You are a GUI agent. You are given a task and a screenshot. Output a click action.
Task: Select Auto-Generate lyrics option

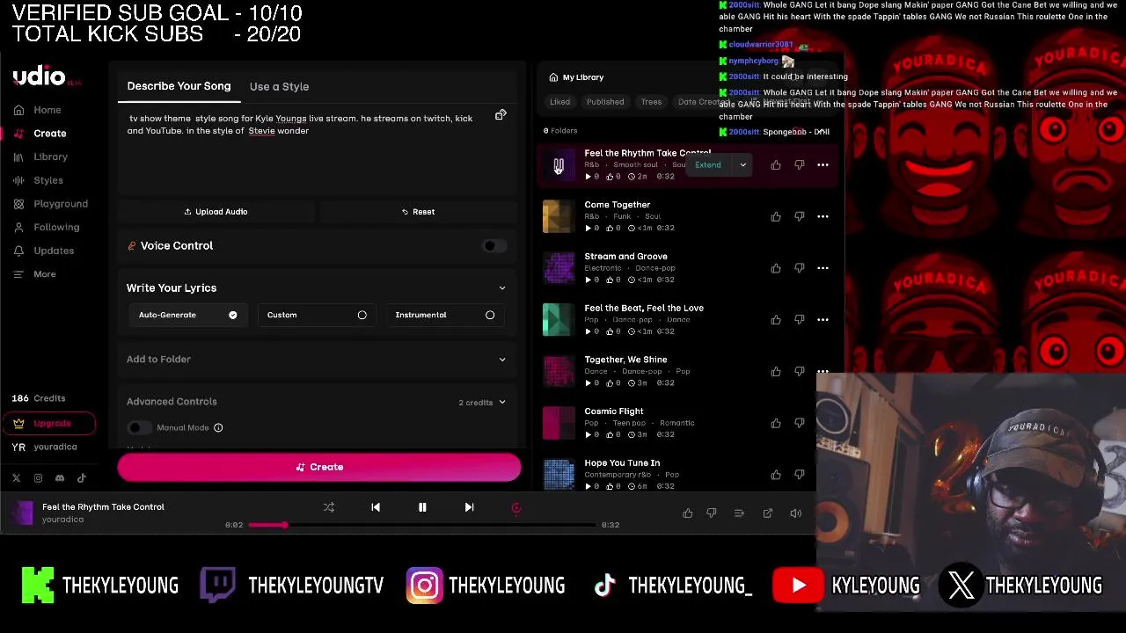click(x=186, y=315)
